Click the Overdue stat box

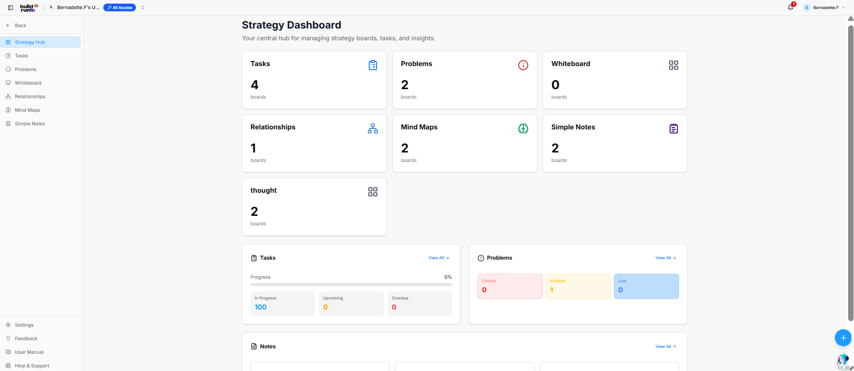coord(420,304)
